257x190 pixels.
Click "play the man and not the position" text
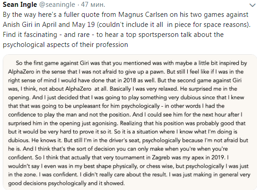point(87,114)
